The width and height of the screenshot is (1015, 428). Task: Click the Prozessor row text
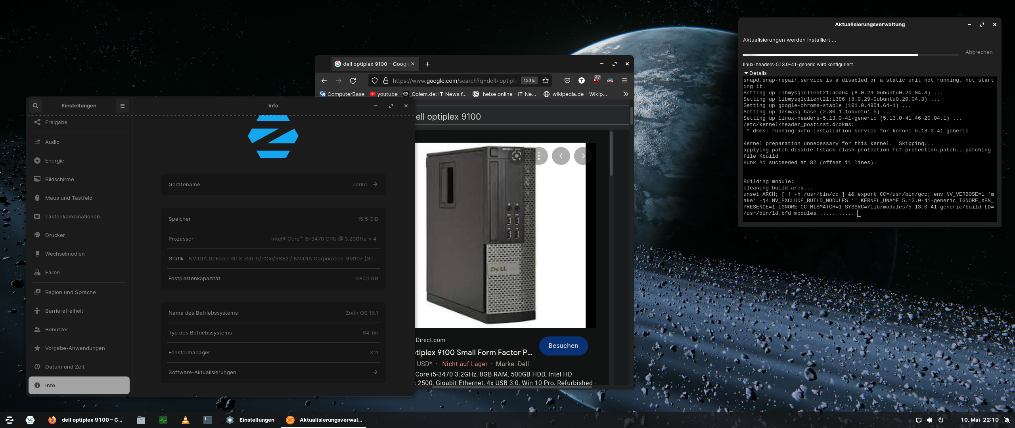coord(273,239)
